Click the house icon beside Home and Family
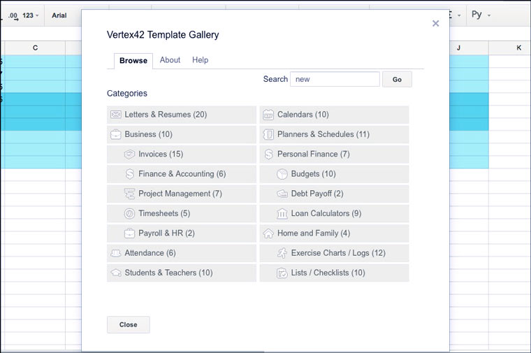 click(268, 233)
